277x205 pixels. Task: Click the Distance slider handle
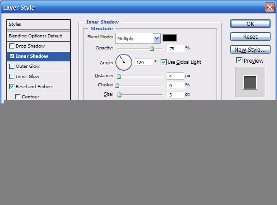pos(119,76)
